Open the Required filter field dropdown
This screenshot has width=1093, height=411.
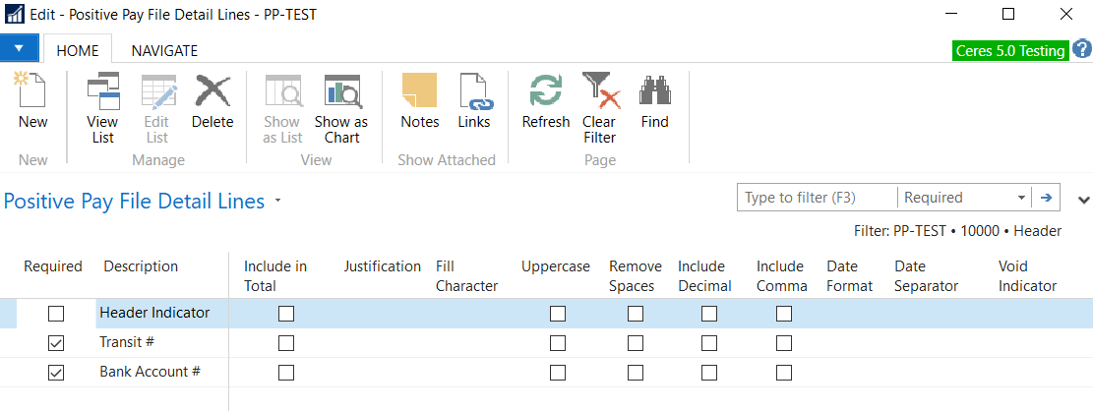[1020, 198]
